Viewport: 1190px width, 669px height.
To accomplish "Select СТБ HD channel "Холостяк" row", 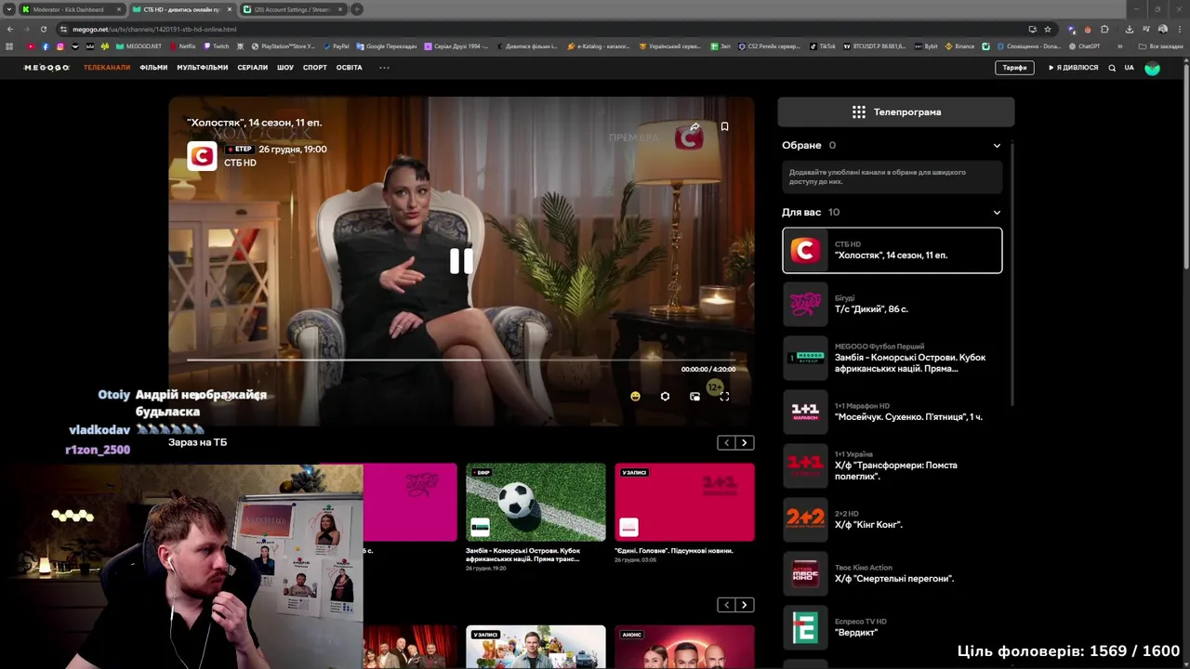I will [892, 251].
